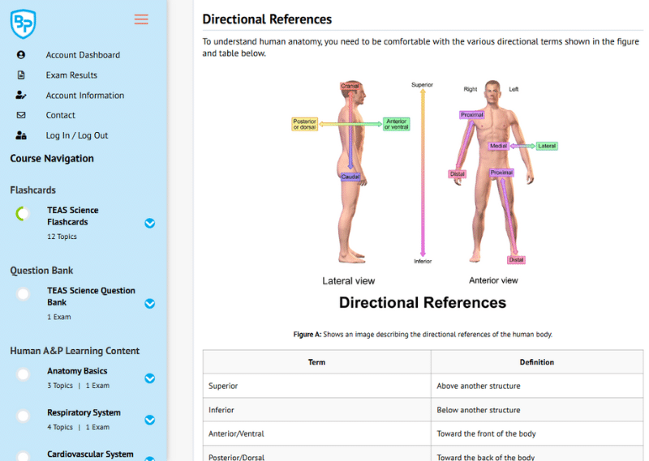Click 'Toward the front of the body' cell

tap(537, 433)
